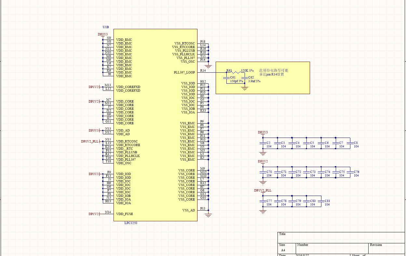
Task: Select the VDD_PLLHCLK pin label
Action: [x=128, y=156]
